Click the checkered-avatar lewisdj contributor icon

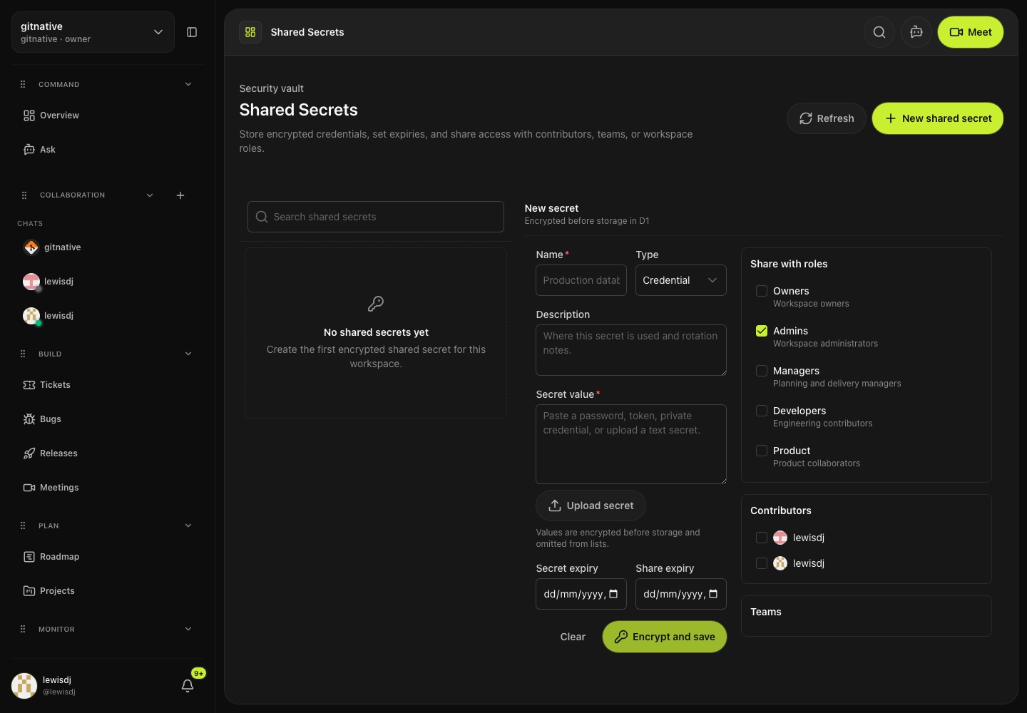tap(780, 563)
